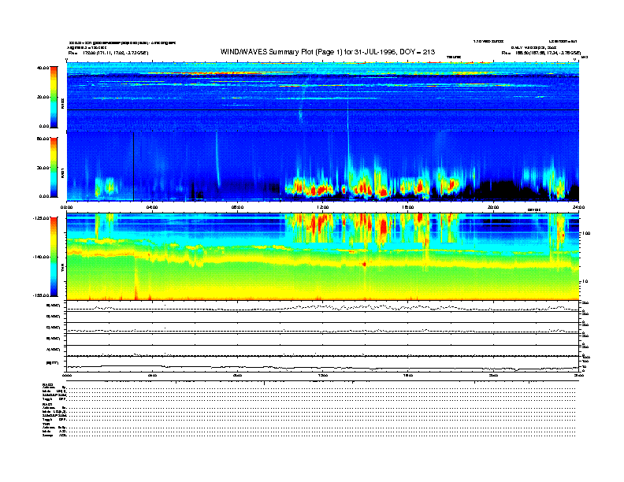Click the 12:00 tick label under RAD1 spectrogram
This screenshot has width=624, height=482.
point(323,207)
